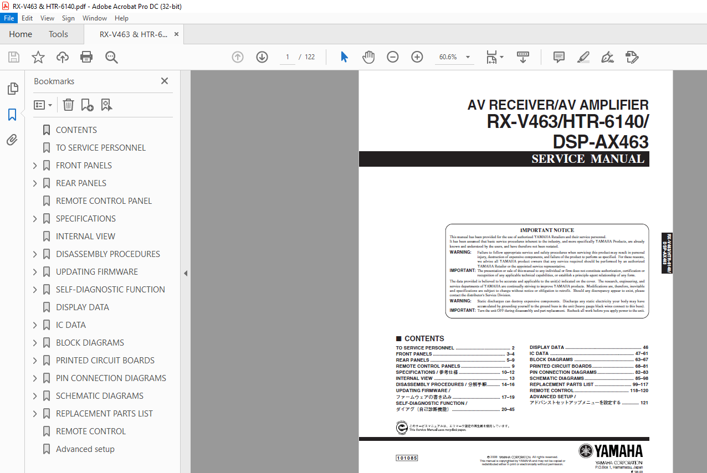707x473 pixels.
Task: Open the stamp/send tool icon
Action: 632,57
